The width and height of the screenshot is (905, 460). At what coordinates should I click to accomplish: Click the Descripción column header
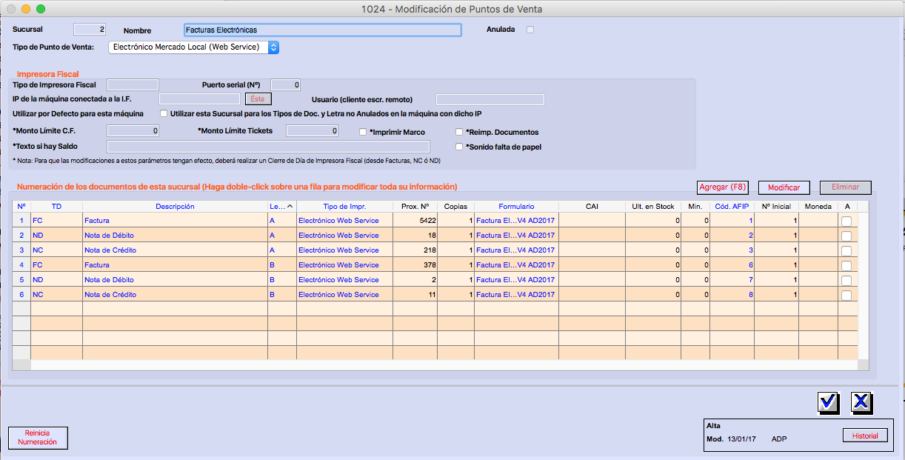click(175, 207)
